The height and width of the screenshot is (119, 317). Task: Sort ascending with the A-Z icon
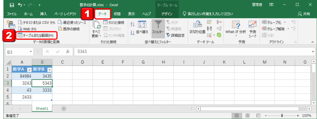pyautogui.click(x=132, y=24)
